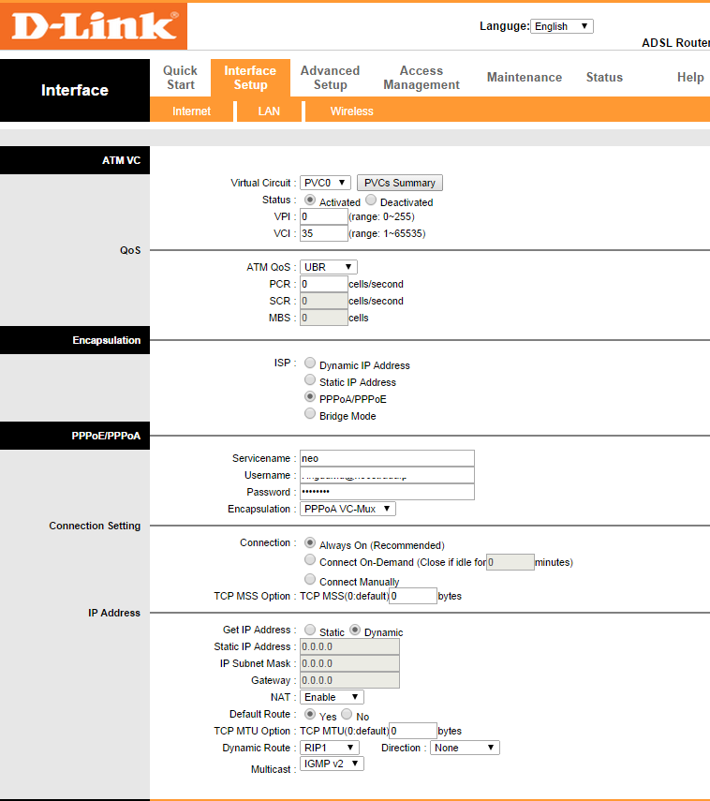Screen dimensions: 710x801
Task: Click the Gateway field
Action: [349, 680]
